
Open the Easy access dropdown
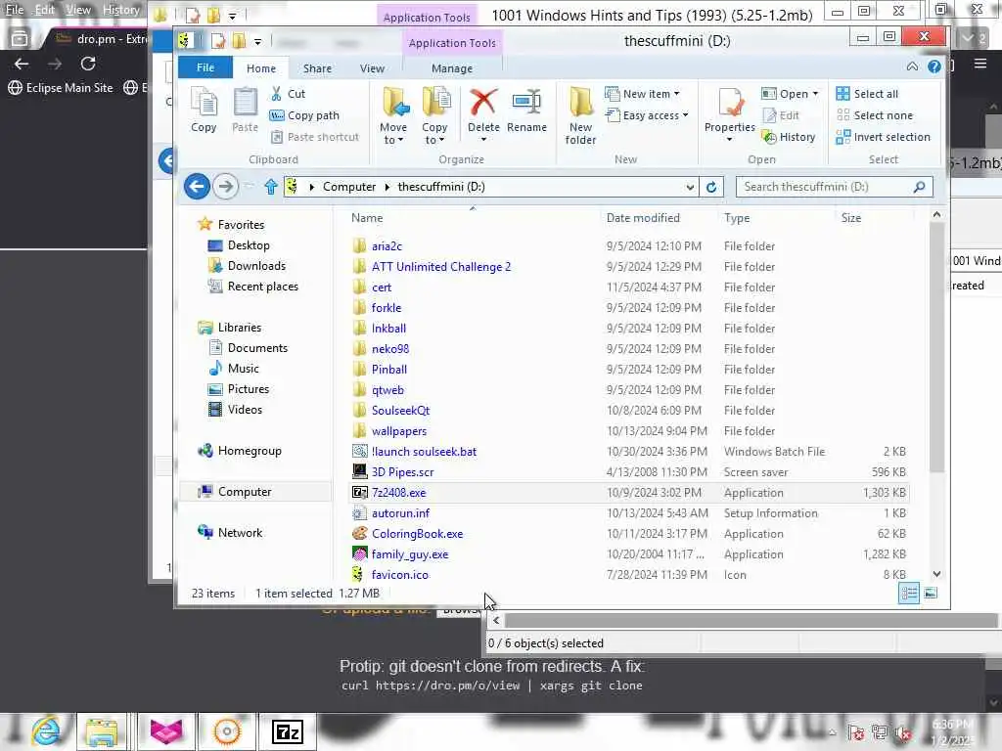point(647,115)
